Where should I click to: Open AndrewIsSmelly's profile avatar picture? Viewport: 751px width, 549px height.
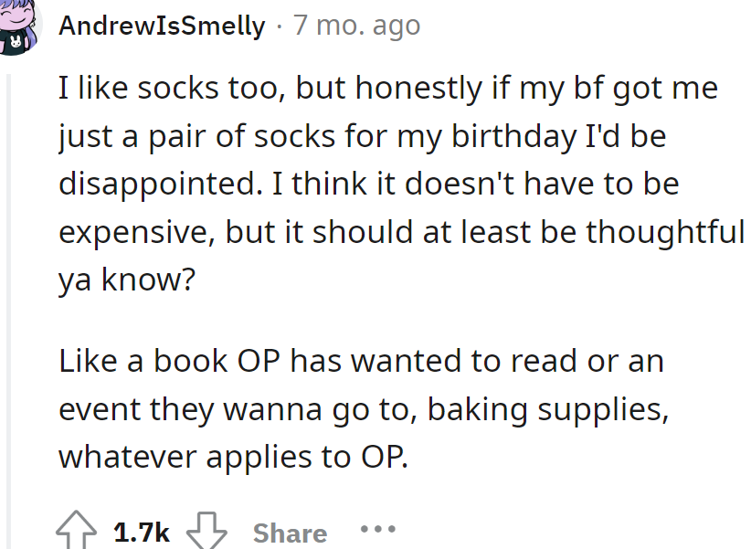coord(20,26)
